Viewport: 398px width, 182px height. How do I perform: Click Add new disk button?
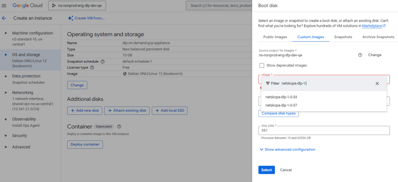(85, 111)
